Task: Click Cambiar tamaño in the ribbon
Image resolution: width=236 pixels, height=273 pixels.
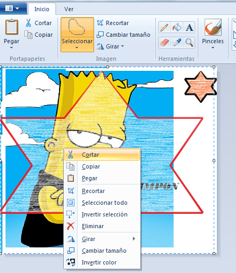Action: click(123, 35)
